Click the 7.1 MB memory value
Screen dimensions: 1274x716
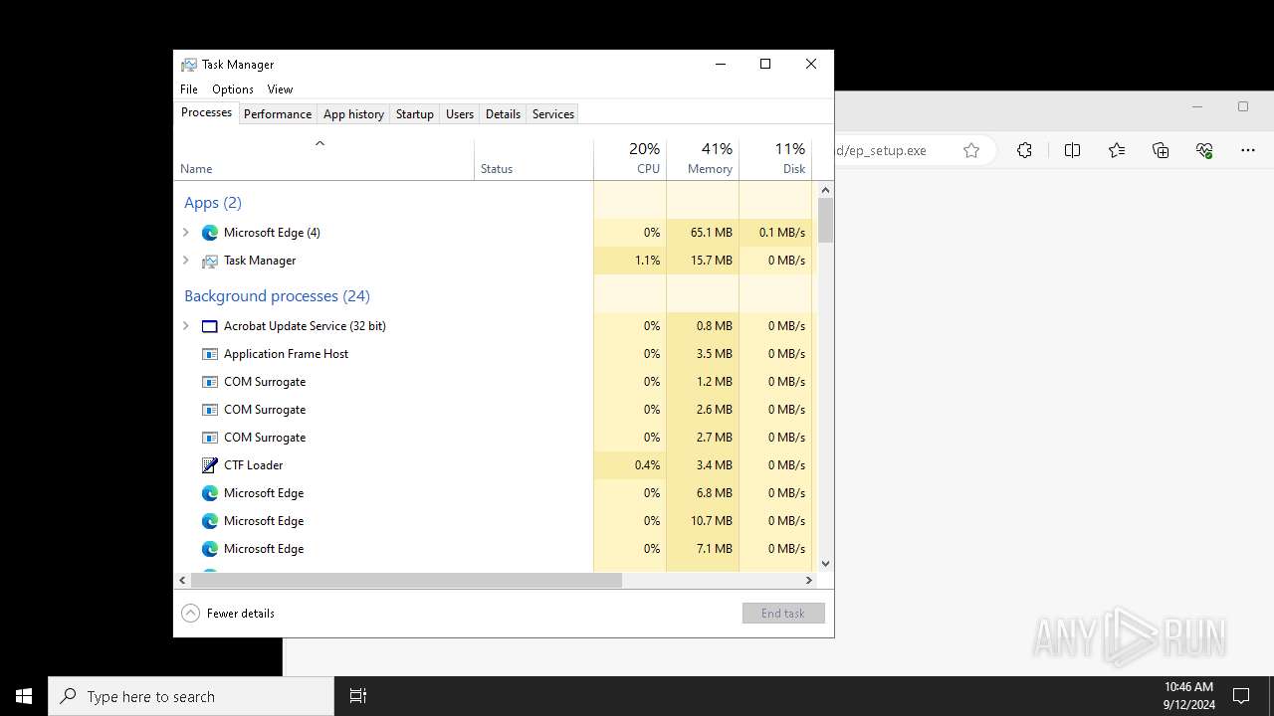click(x=714, y=549)
